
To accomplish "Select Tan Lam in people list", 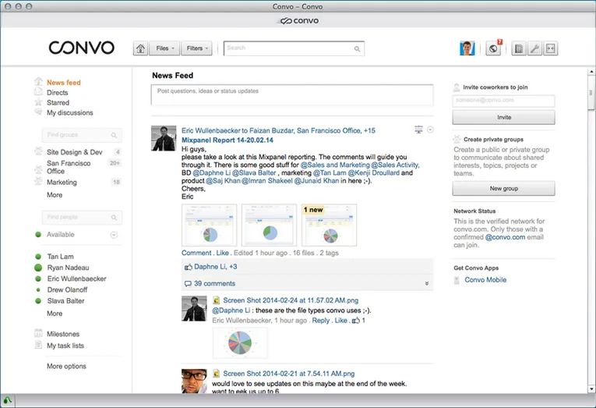I will tap(61, 257).
